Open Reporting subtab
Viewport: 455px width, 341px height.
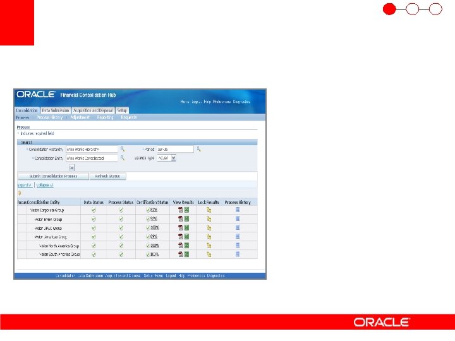tap(105, 117)
